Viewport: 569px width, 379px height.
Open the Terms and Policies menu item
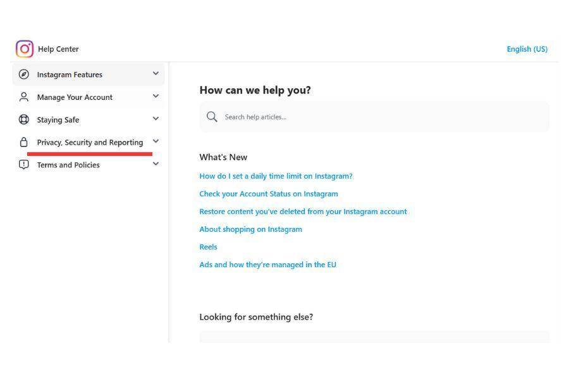click(89, 165)
